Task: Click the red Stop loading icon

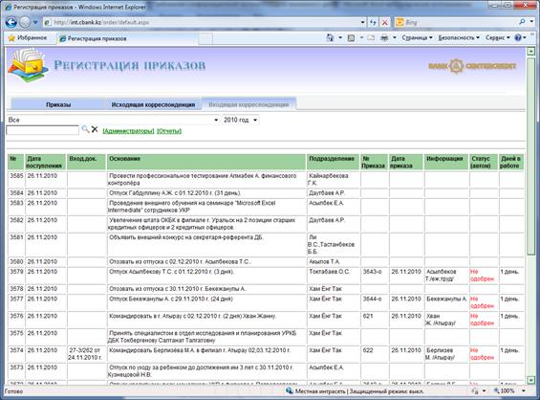Action: pyautogui.click(x=385, y=22)
